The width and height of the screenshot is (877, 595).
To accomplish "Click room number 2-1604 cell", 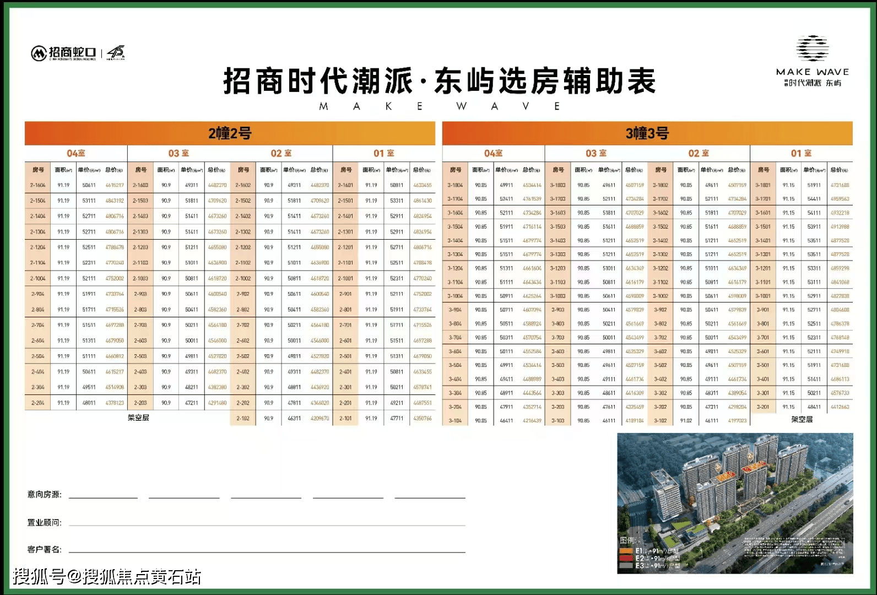I will (38, 185).
